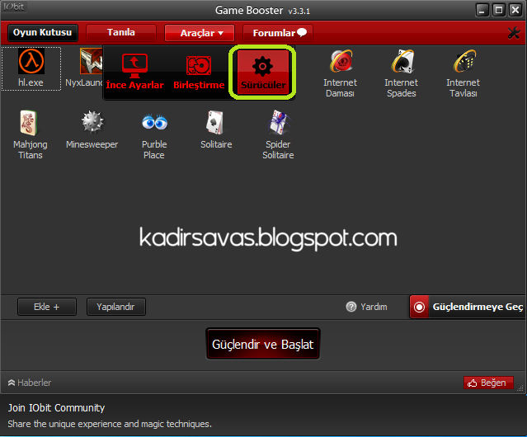Open settings via wrench icon

[x=514, y=33]
